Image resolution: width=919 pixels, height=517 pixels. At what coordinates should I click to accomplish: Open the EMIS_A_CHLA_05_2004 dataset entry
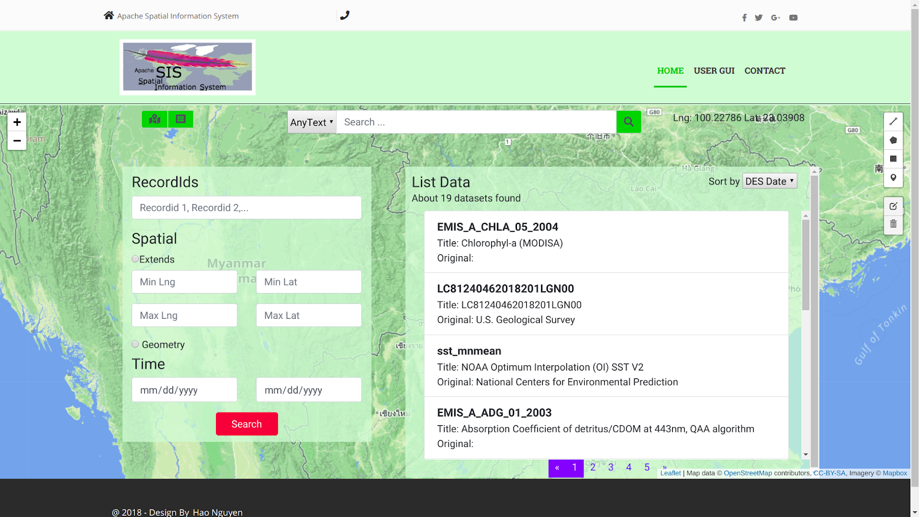point(606,242)
